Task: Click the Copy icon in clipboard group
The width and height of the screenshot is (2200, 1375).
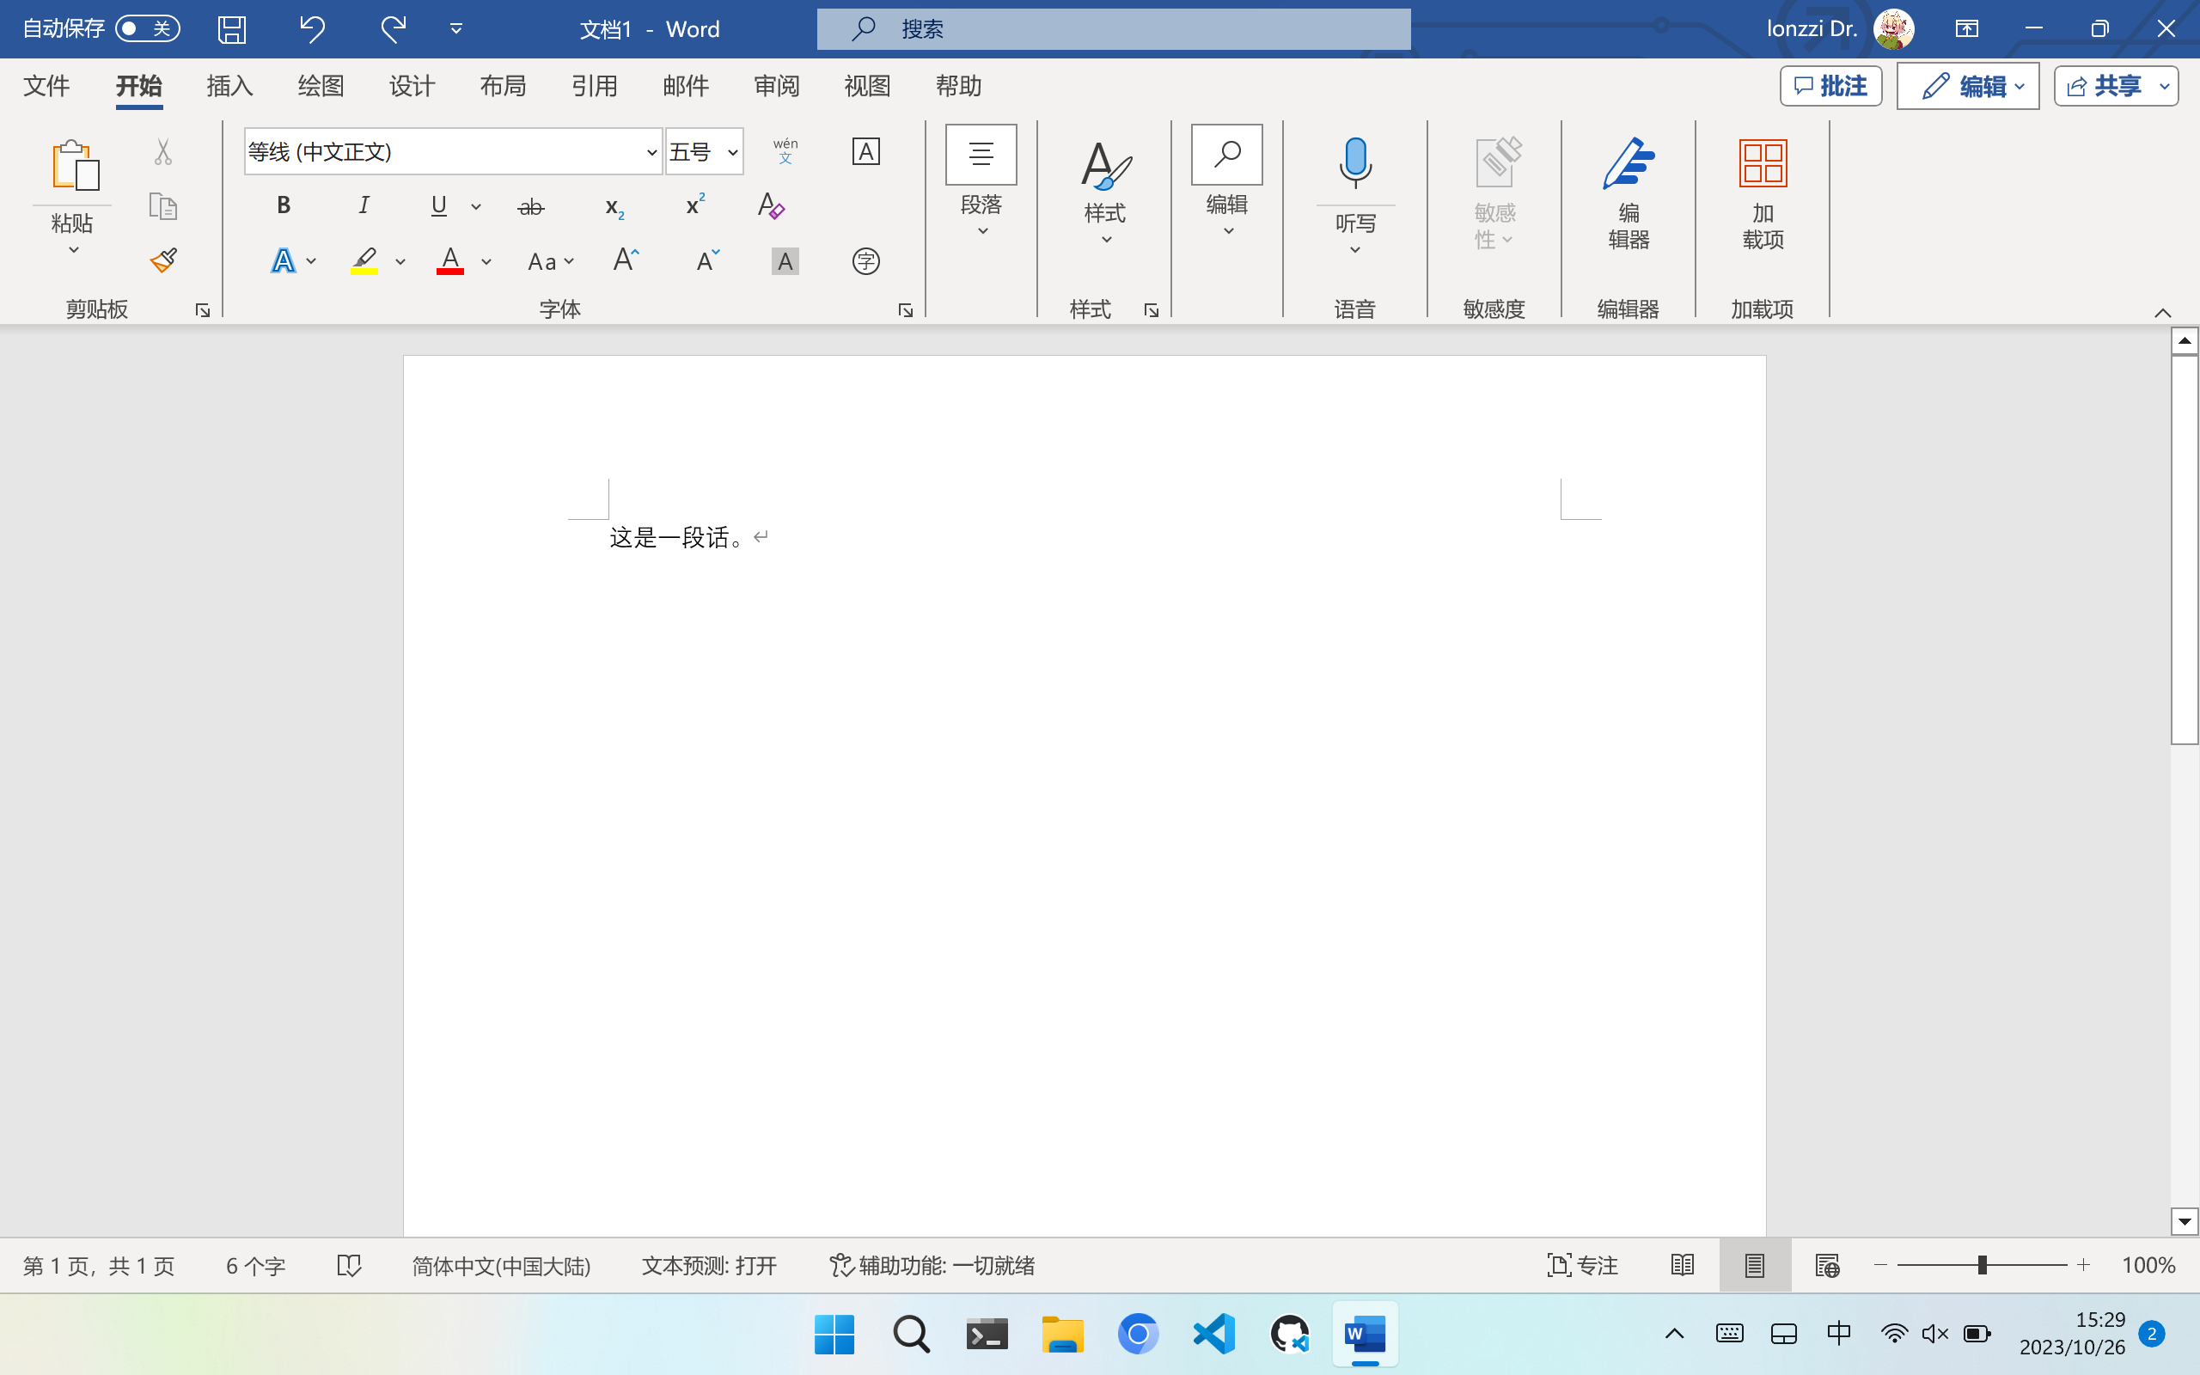Action: coord(162,206)
